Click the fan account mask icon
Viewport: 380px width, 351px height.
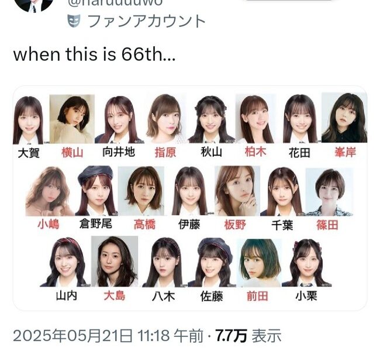[x=74, y=21]
